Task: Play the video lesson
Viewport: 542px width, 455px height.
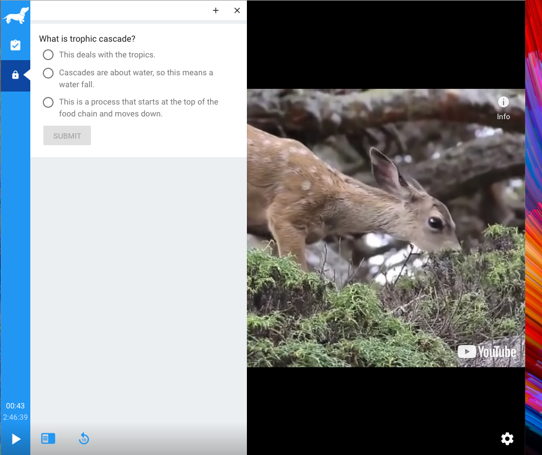Action: pyautogui.click(x=16, y=439)
